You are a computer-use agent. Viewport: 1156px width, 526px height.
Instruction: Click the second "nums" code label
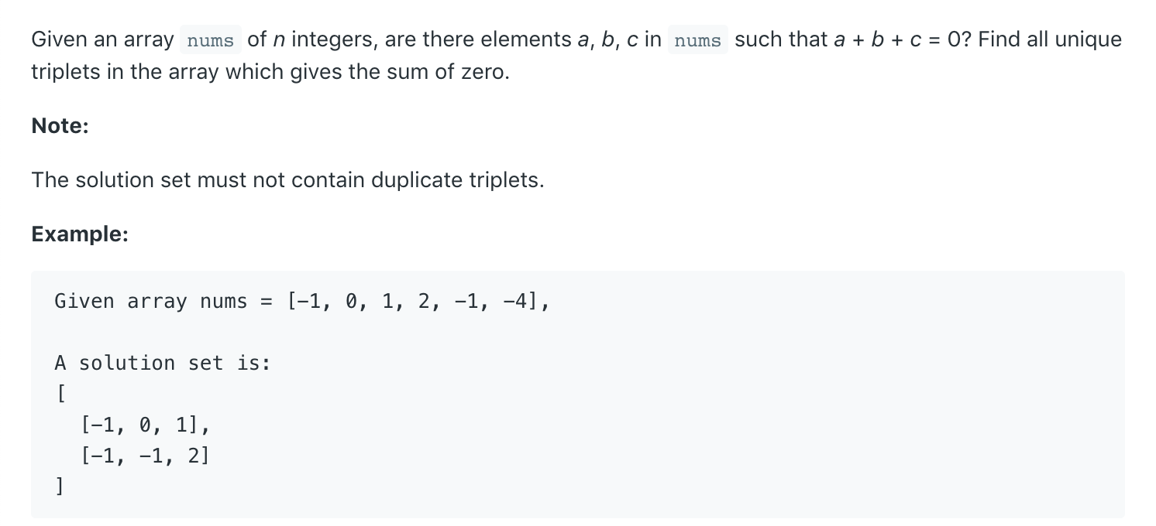(697, 40)
